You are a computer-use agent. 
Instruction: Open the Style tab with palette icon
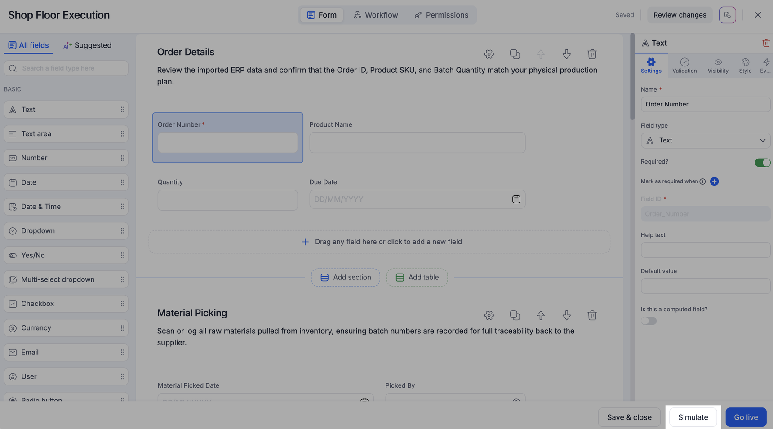745,66
